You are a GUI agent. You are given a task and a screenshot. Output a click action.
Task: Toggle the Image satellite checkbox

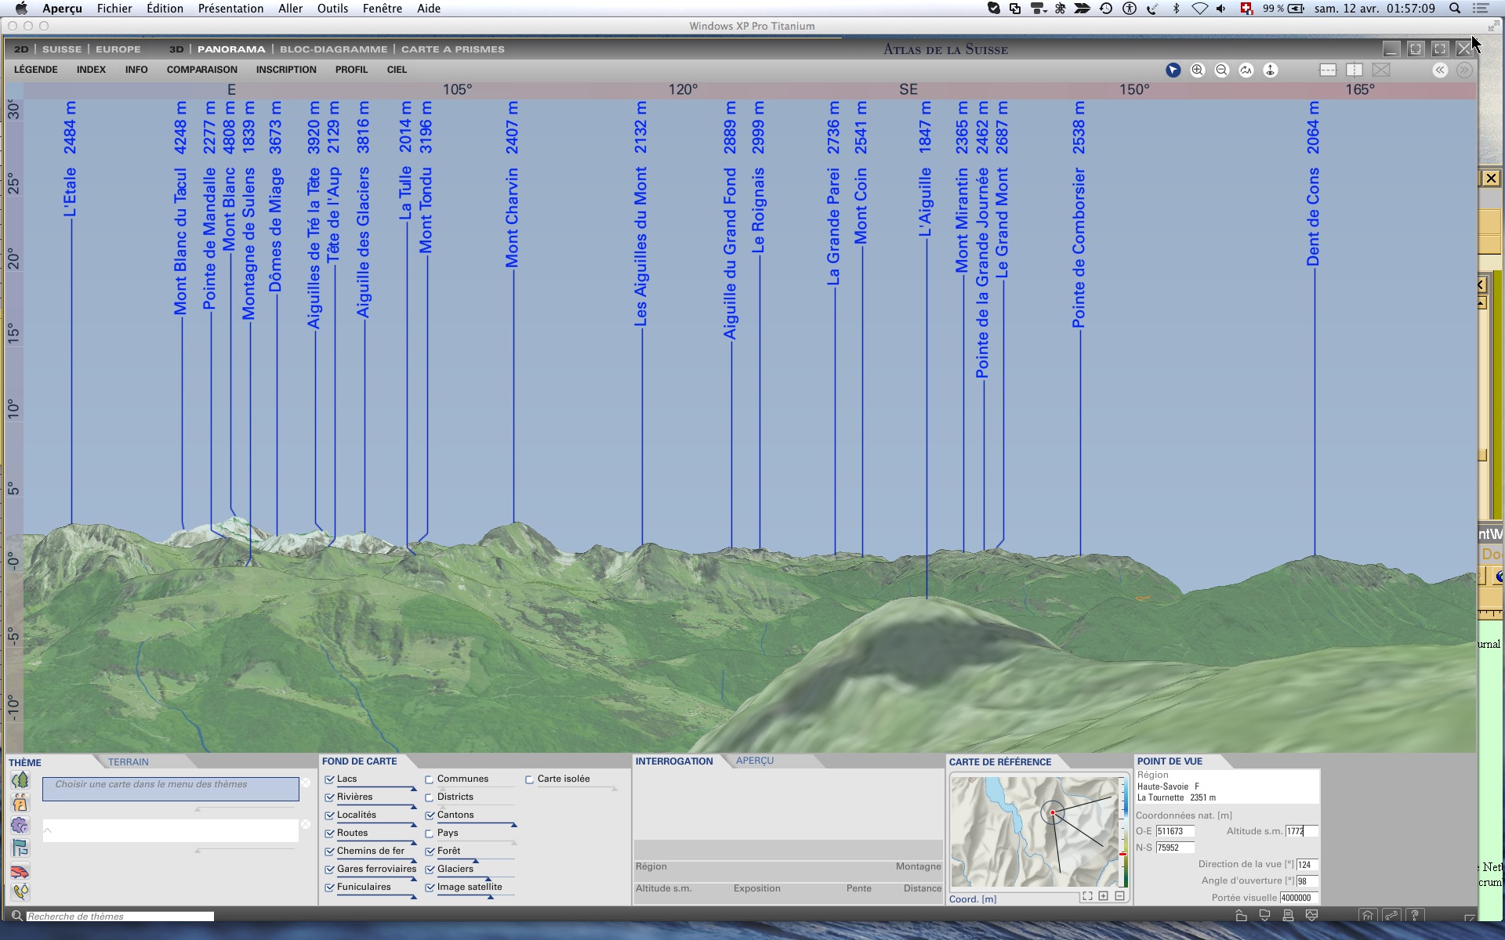[x=430, y=888]
